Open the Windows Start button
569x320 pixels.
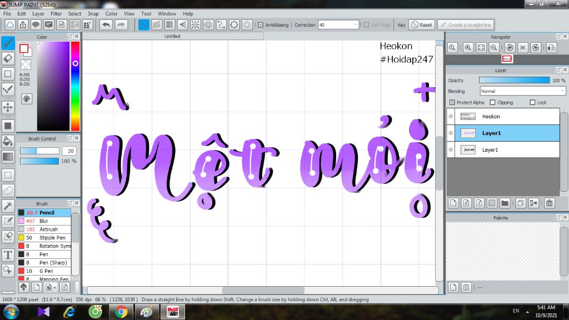11,312
